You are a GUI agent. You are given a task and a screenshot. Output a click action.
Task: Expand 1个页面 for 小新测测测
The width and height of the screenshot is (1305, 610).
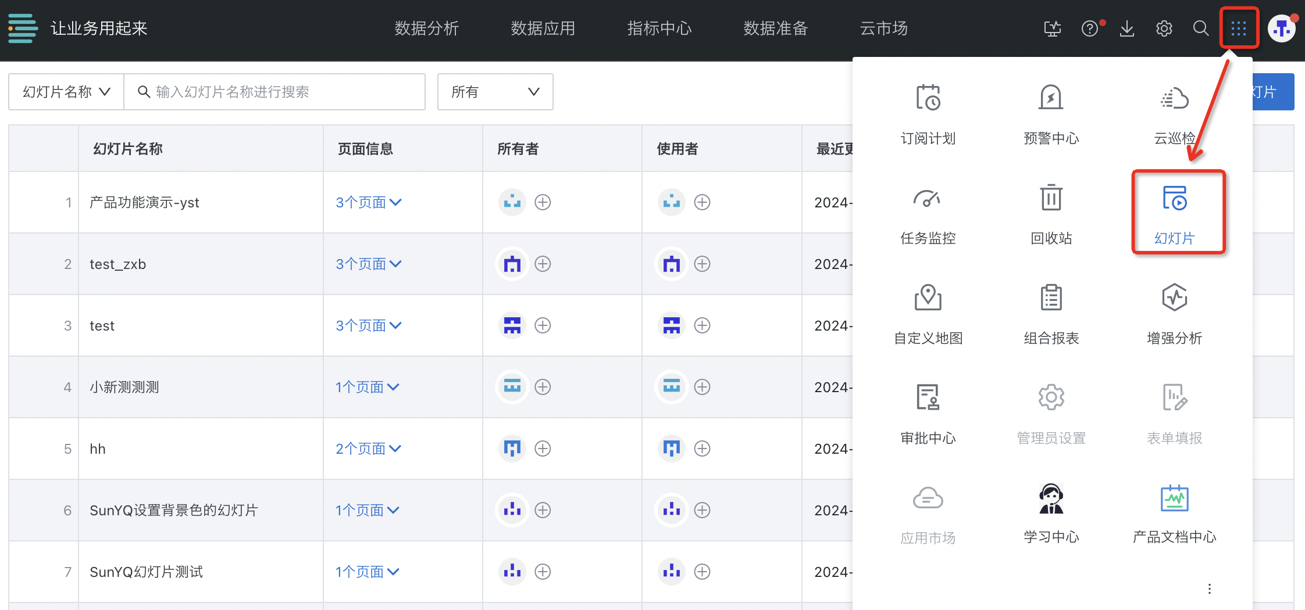367,387
